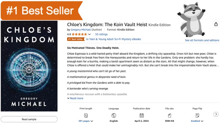Click the Read sample button
Image resolution: width=222 pixels, height=125 pixels.
point(29,119)
